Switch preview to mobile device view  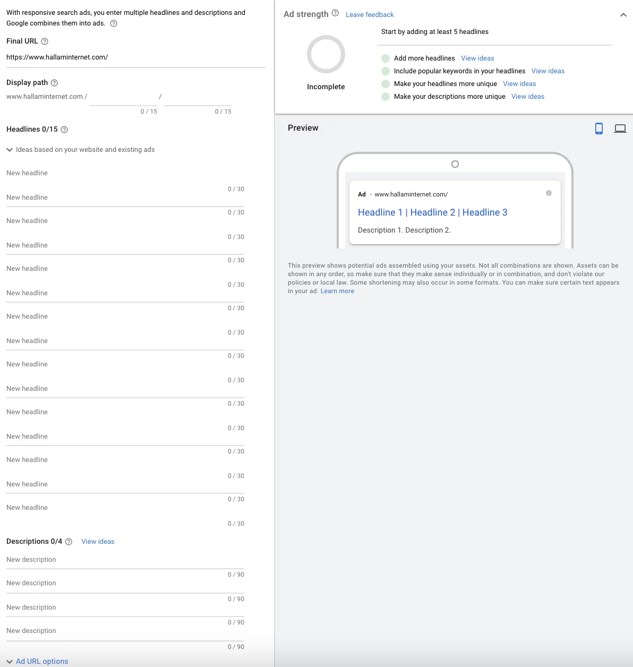pyautogui.click(x=599, y=129)
